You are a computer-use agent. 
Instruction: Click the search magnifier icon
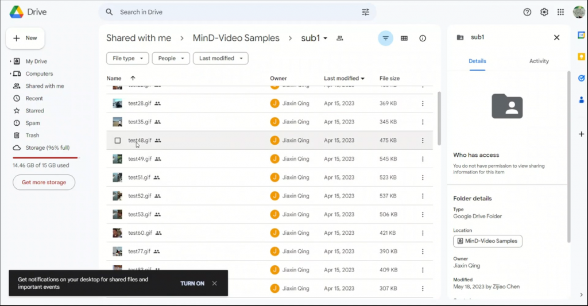coord(109,12)
